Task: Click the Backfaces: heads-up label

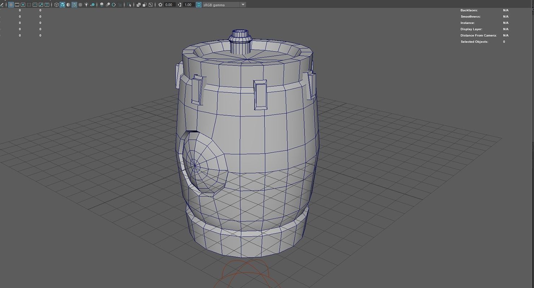Action: 469,10
